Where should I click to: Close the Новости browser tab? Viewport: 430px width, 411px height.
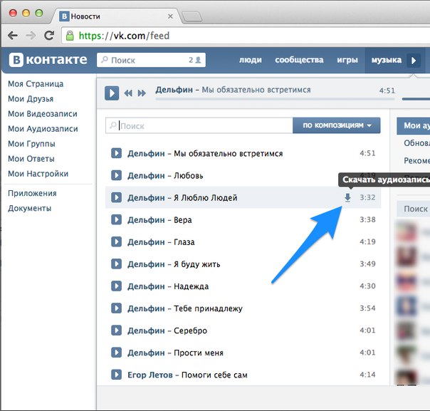pos(170,16)
